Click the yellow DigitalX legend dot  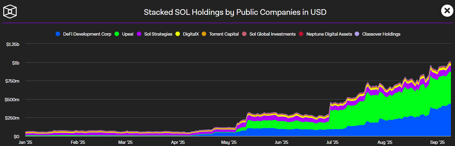pos(178,34)
